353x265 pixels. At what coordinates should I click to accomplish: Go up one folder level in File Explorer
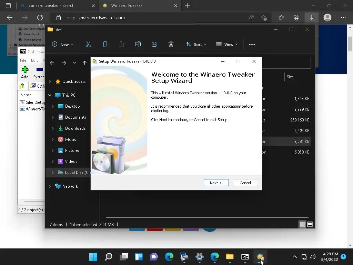pos(84,63)
